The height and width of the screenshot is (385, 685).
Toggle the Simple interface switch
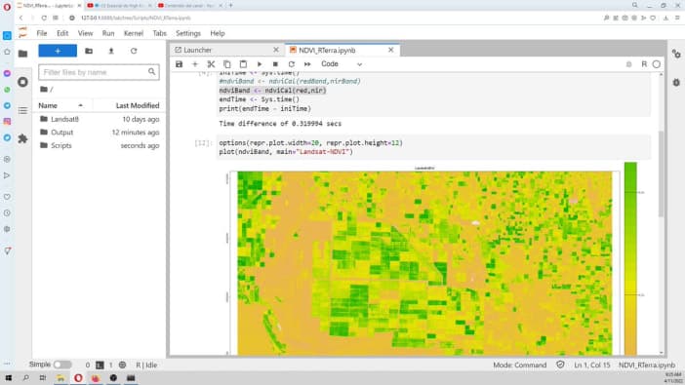62,365
